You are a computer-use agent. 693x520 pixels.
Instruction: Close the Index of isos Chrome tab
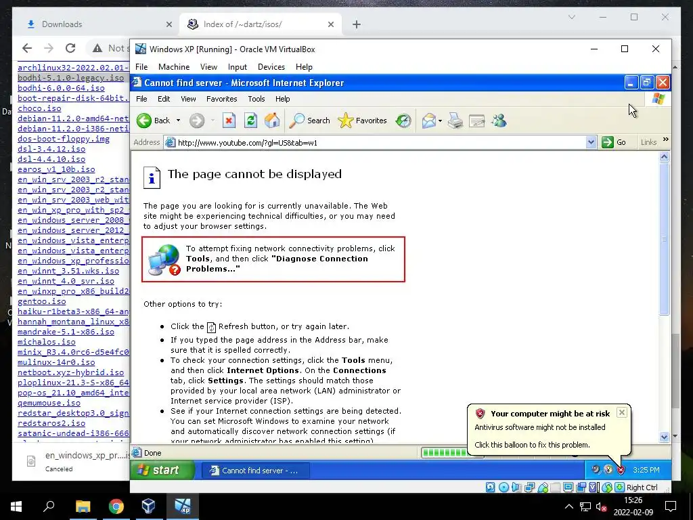330,24
